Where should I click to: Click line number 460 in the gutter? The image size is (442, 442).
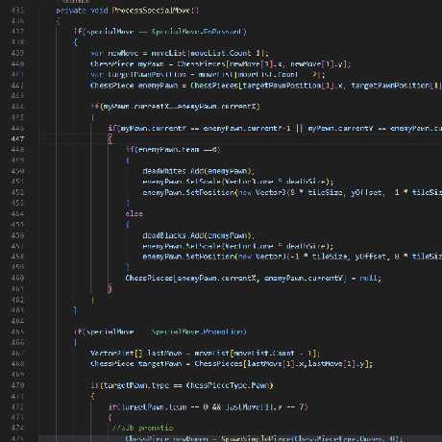pyautogui.click(x=17, y=278)
